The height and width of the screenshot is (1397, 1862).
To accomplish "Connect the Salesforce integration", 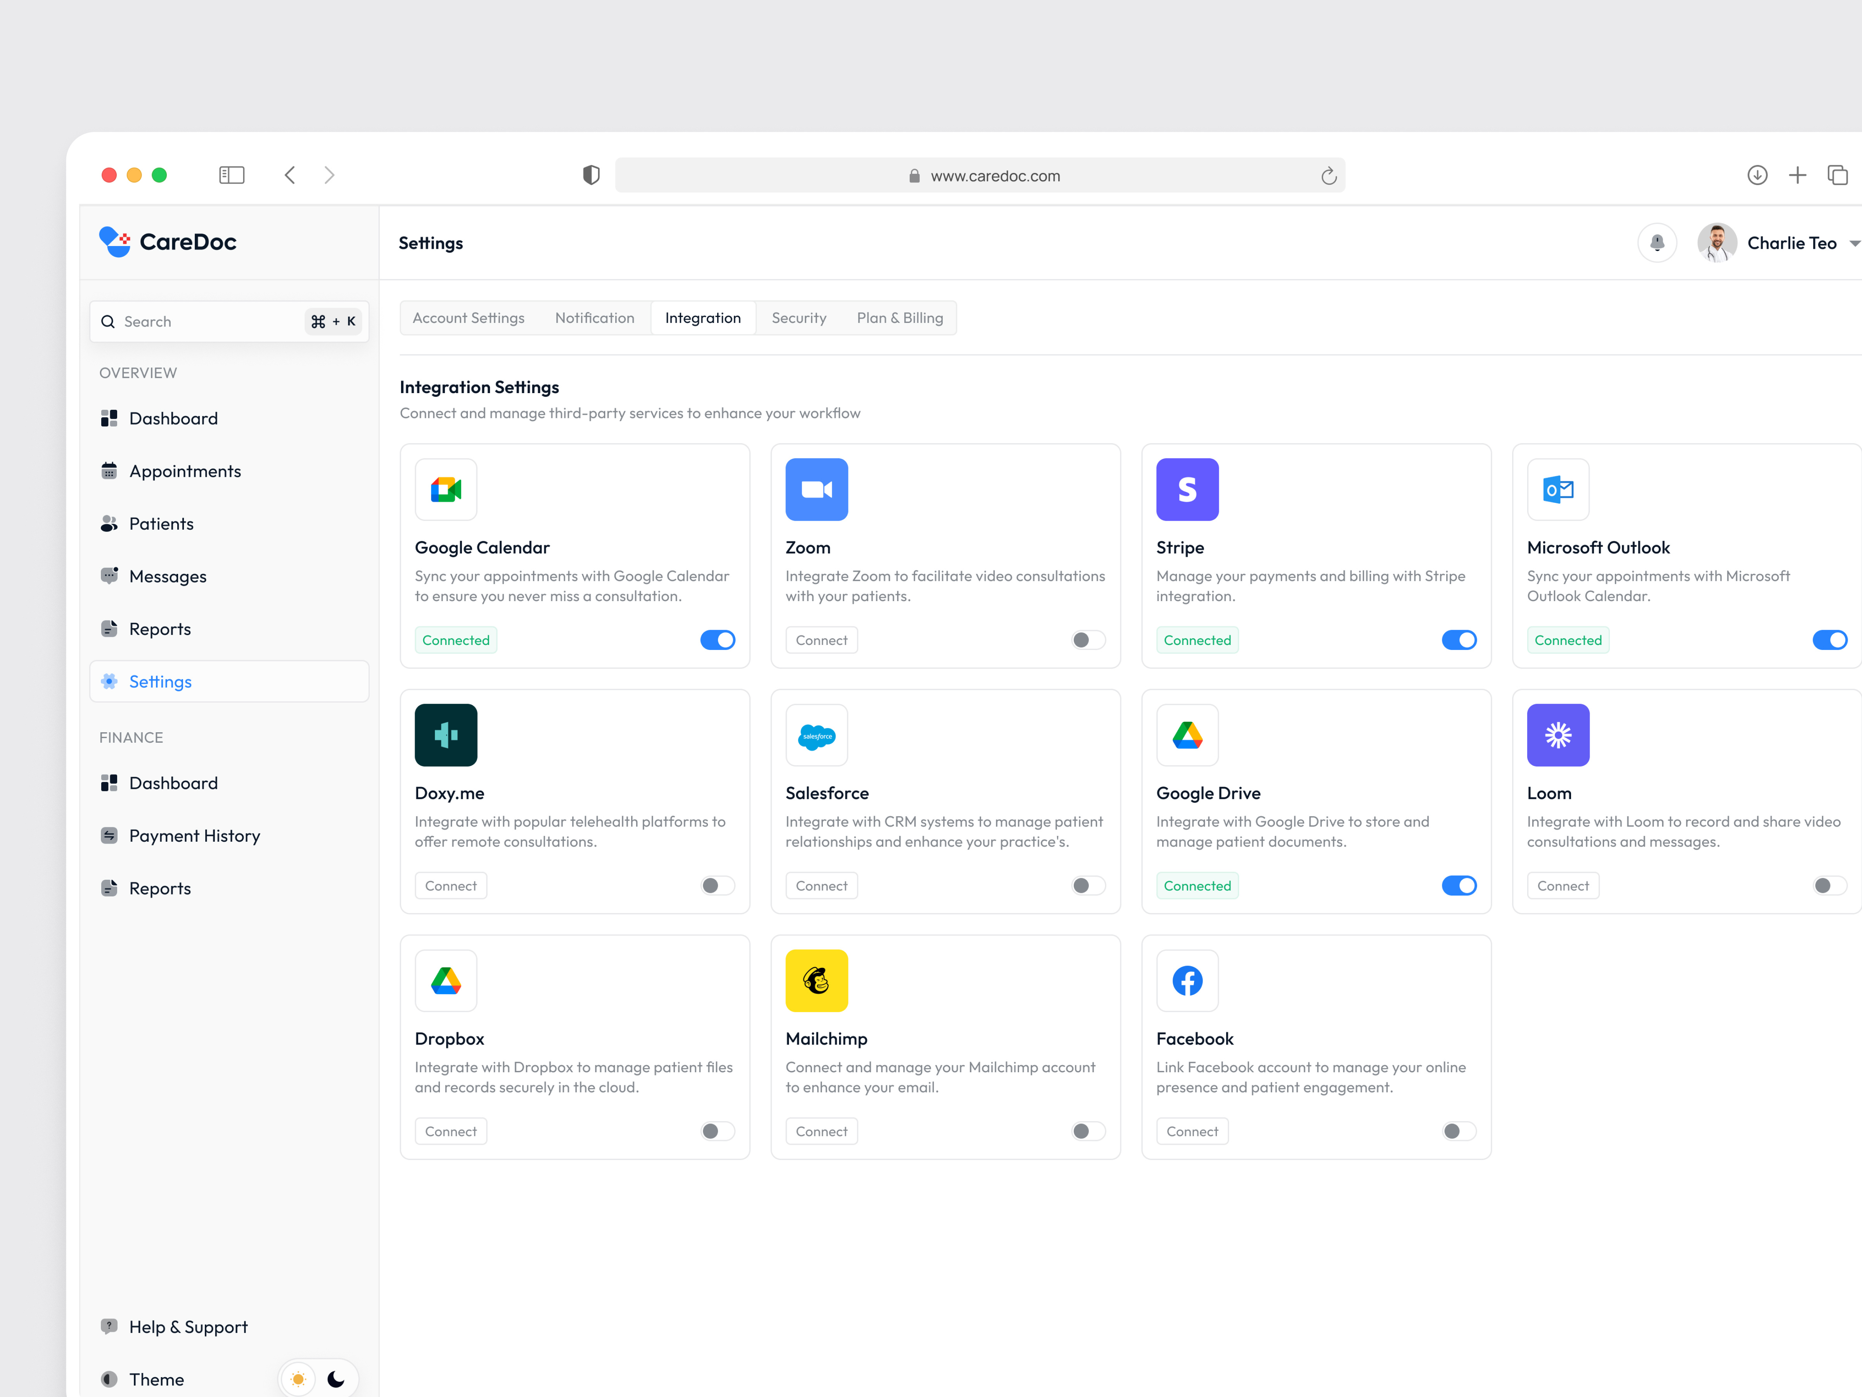I will pyautogui.click(x=821, y=885).
